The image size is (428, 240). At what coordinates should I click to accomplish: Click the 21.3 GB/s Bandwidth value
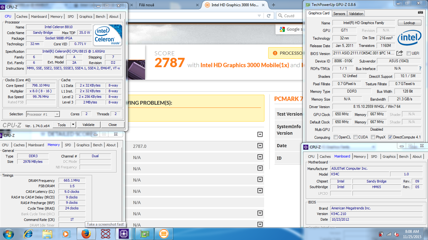pos(404,99)
